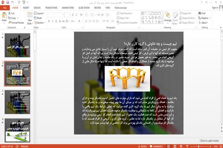Screen dimensions: 223x148
Task: Open the Layout dropdown
Action: pos(39,13)
